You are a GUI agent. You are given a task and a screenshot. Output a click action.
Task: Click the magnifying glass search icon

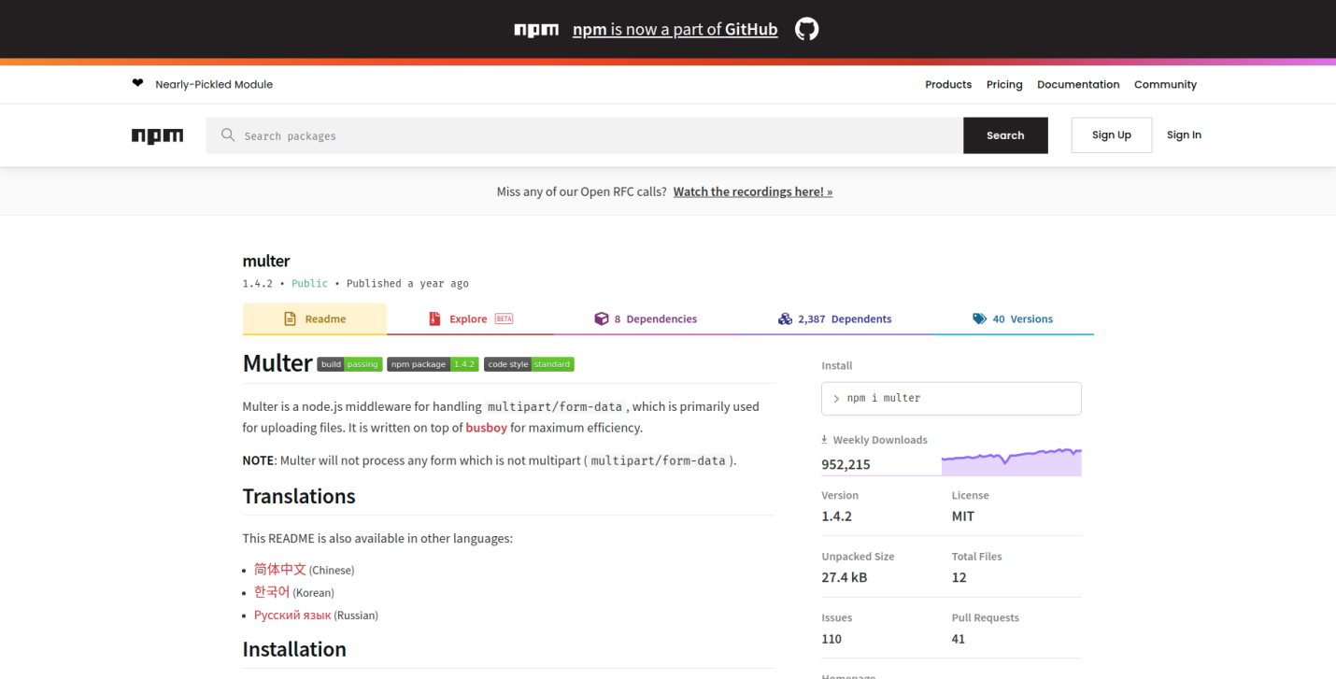point(228,135)
